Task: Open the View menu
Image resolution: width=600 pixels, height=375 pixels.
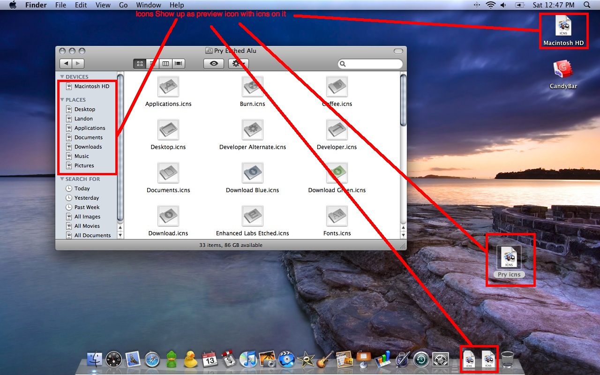Action: point(103,5)
